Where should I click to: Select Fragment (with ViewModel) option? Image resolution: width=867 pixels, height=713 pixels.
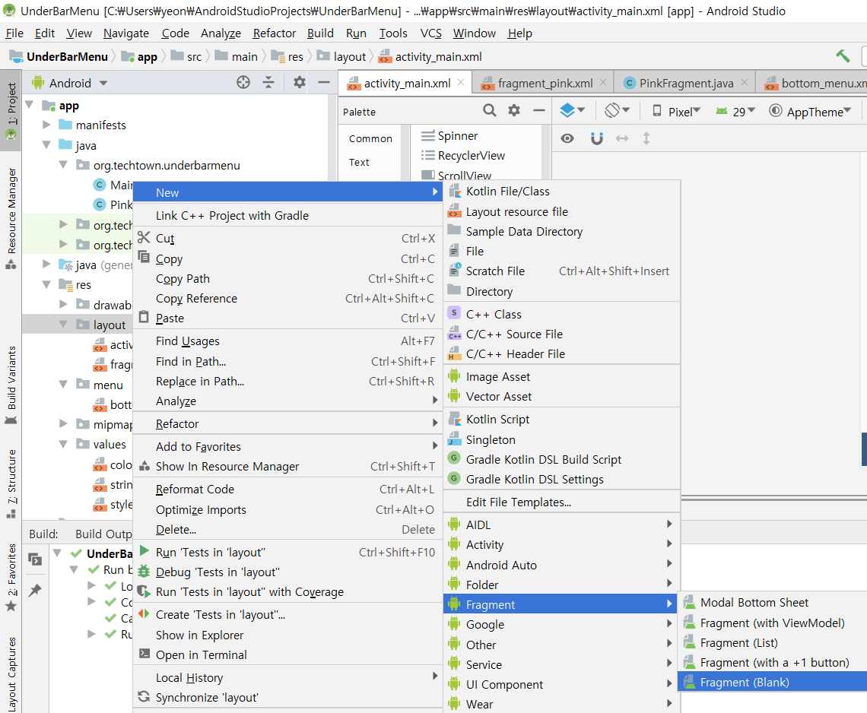pyautogui.click(x=773, y=623)
